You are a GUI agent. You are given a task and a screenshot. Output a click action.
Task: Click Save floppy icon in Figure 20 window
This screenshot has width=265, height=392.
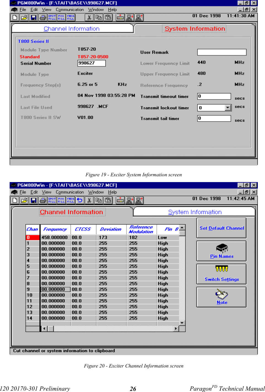[x=34, y=200]
